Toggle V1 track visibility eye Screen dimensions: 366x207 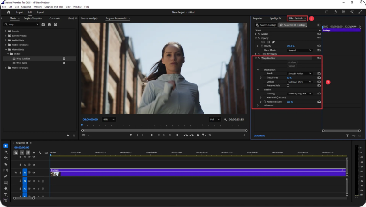pyautogui.click(x=34, y=173)
